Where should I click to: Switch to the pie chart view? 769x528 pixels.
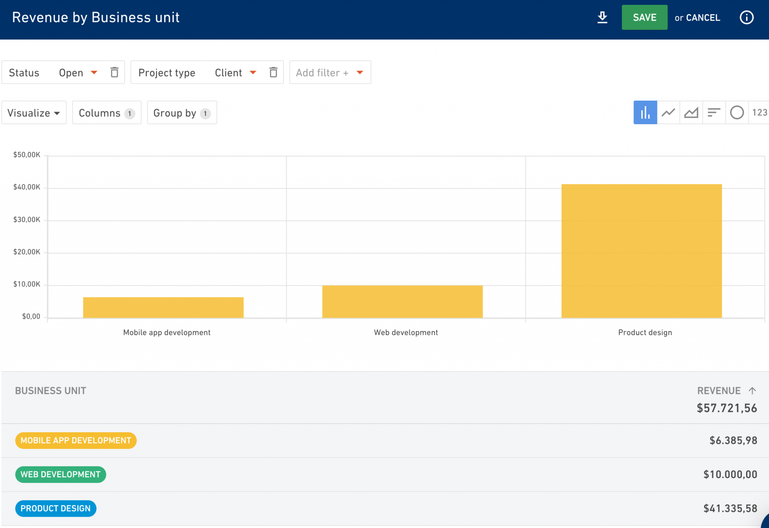click(737, 112)
